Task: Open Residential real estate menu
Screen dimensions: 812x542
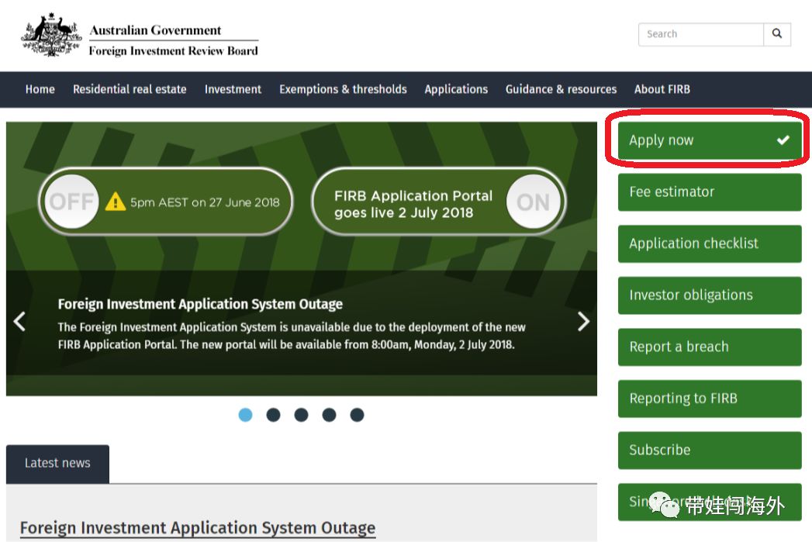Action: 130,89
